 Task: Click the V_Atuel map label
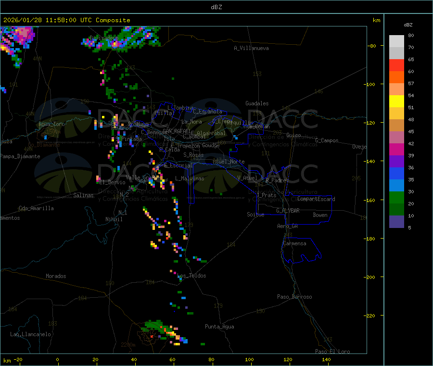pyautogui.click(x=247, y=178)
